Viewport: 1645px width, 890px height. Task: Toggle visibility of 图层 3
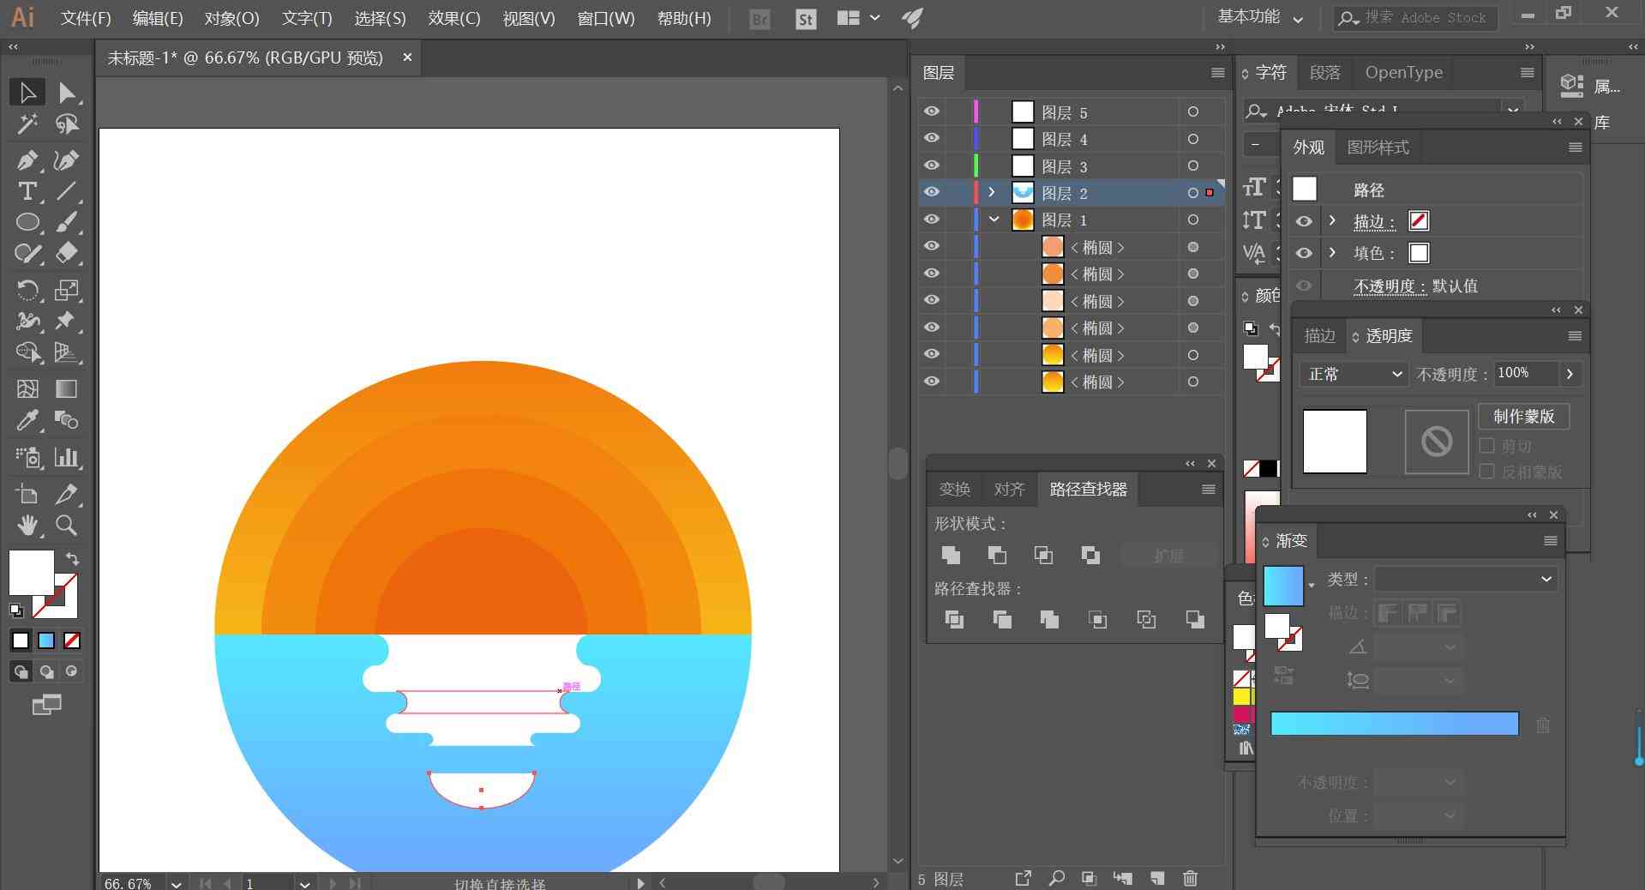(932, 165)
